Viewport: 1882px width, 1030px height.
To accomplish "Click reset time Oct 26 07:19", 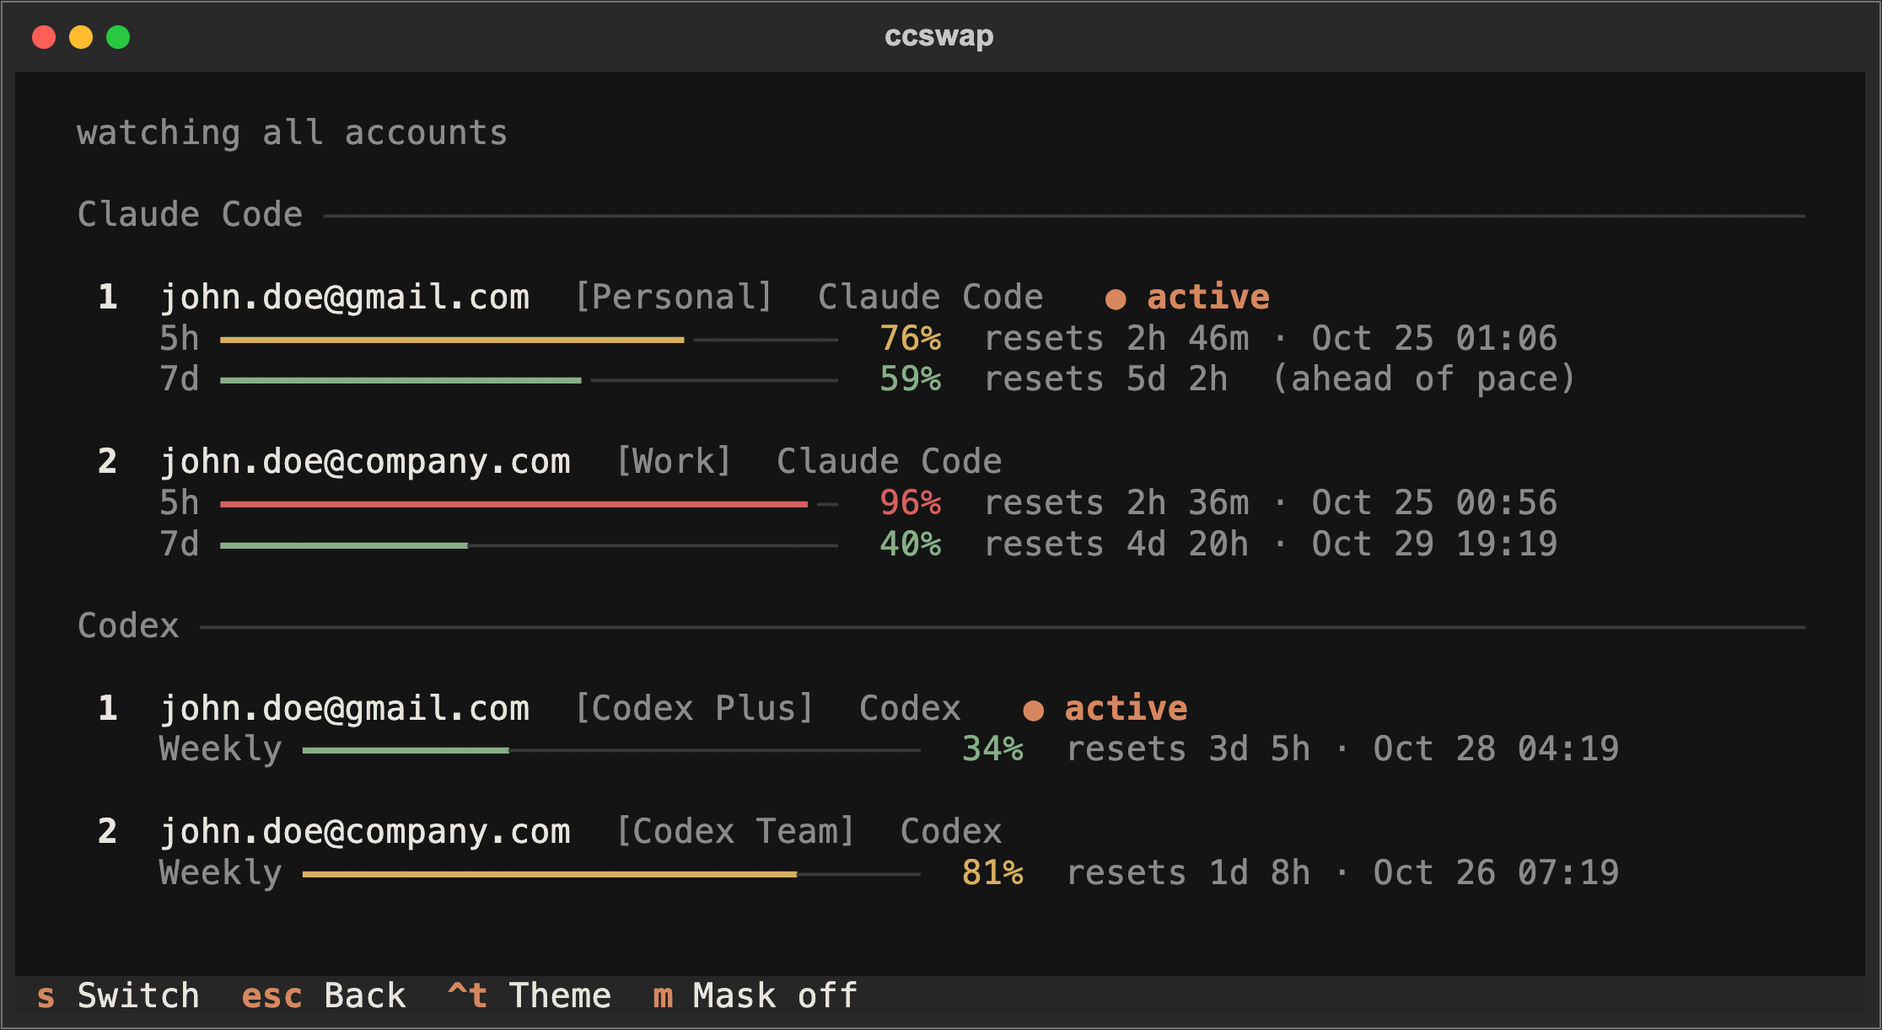I will pyautogui.click(x=1496, y=873).
